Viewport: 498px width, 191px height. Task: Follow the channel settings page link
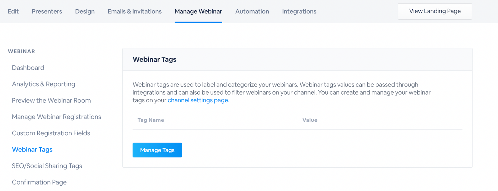pyautogui.click(x=198, y=100)
